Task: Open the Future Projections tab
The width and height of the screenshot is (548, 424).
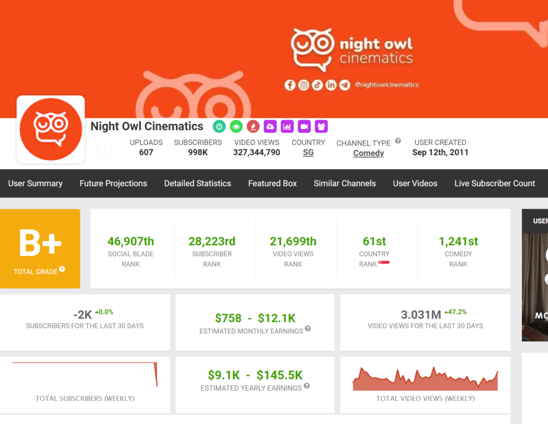Action: tap(113, 184)
